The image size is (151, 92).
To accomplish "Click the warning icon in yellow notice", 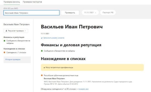I will [x=44, y=68].
